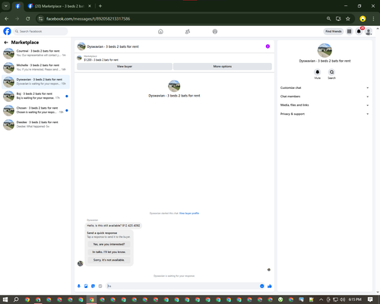The width and height of the screenshot is (380, 304).
Task: Open the account profile avatar menu
Action: click(x=369, y=31)
